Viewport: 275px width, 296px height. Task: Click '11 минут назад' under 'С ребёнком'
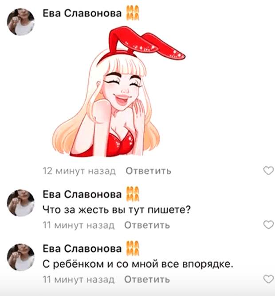coord(79,279)
